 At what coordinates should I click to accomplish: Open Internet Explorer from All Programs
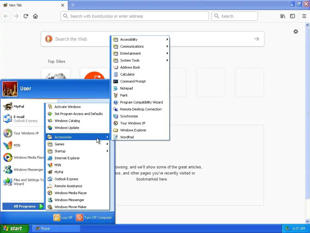coord(77,158)
